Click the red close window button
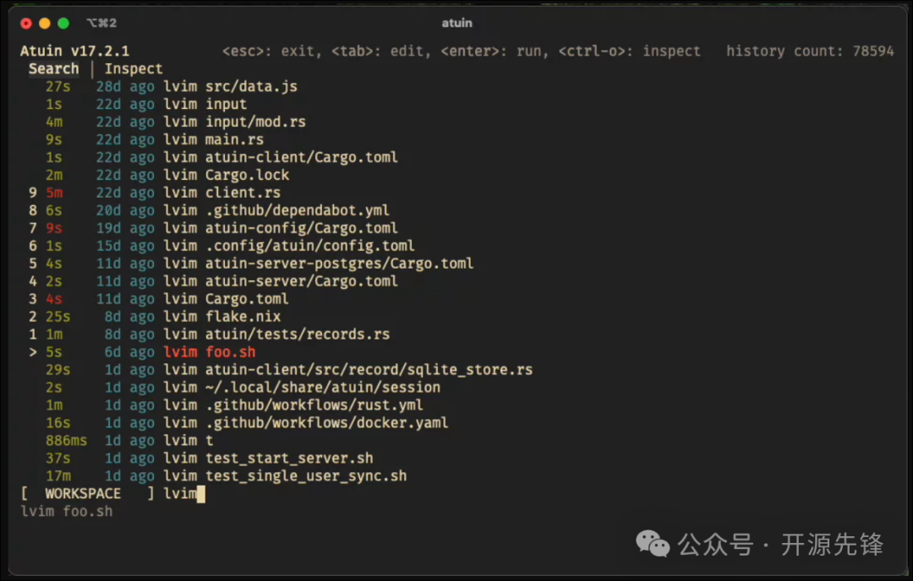Screen dimensions: 913x581 [26, 24]
